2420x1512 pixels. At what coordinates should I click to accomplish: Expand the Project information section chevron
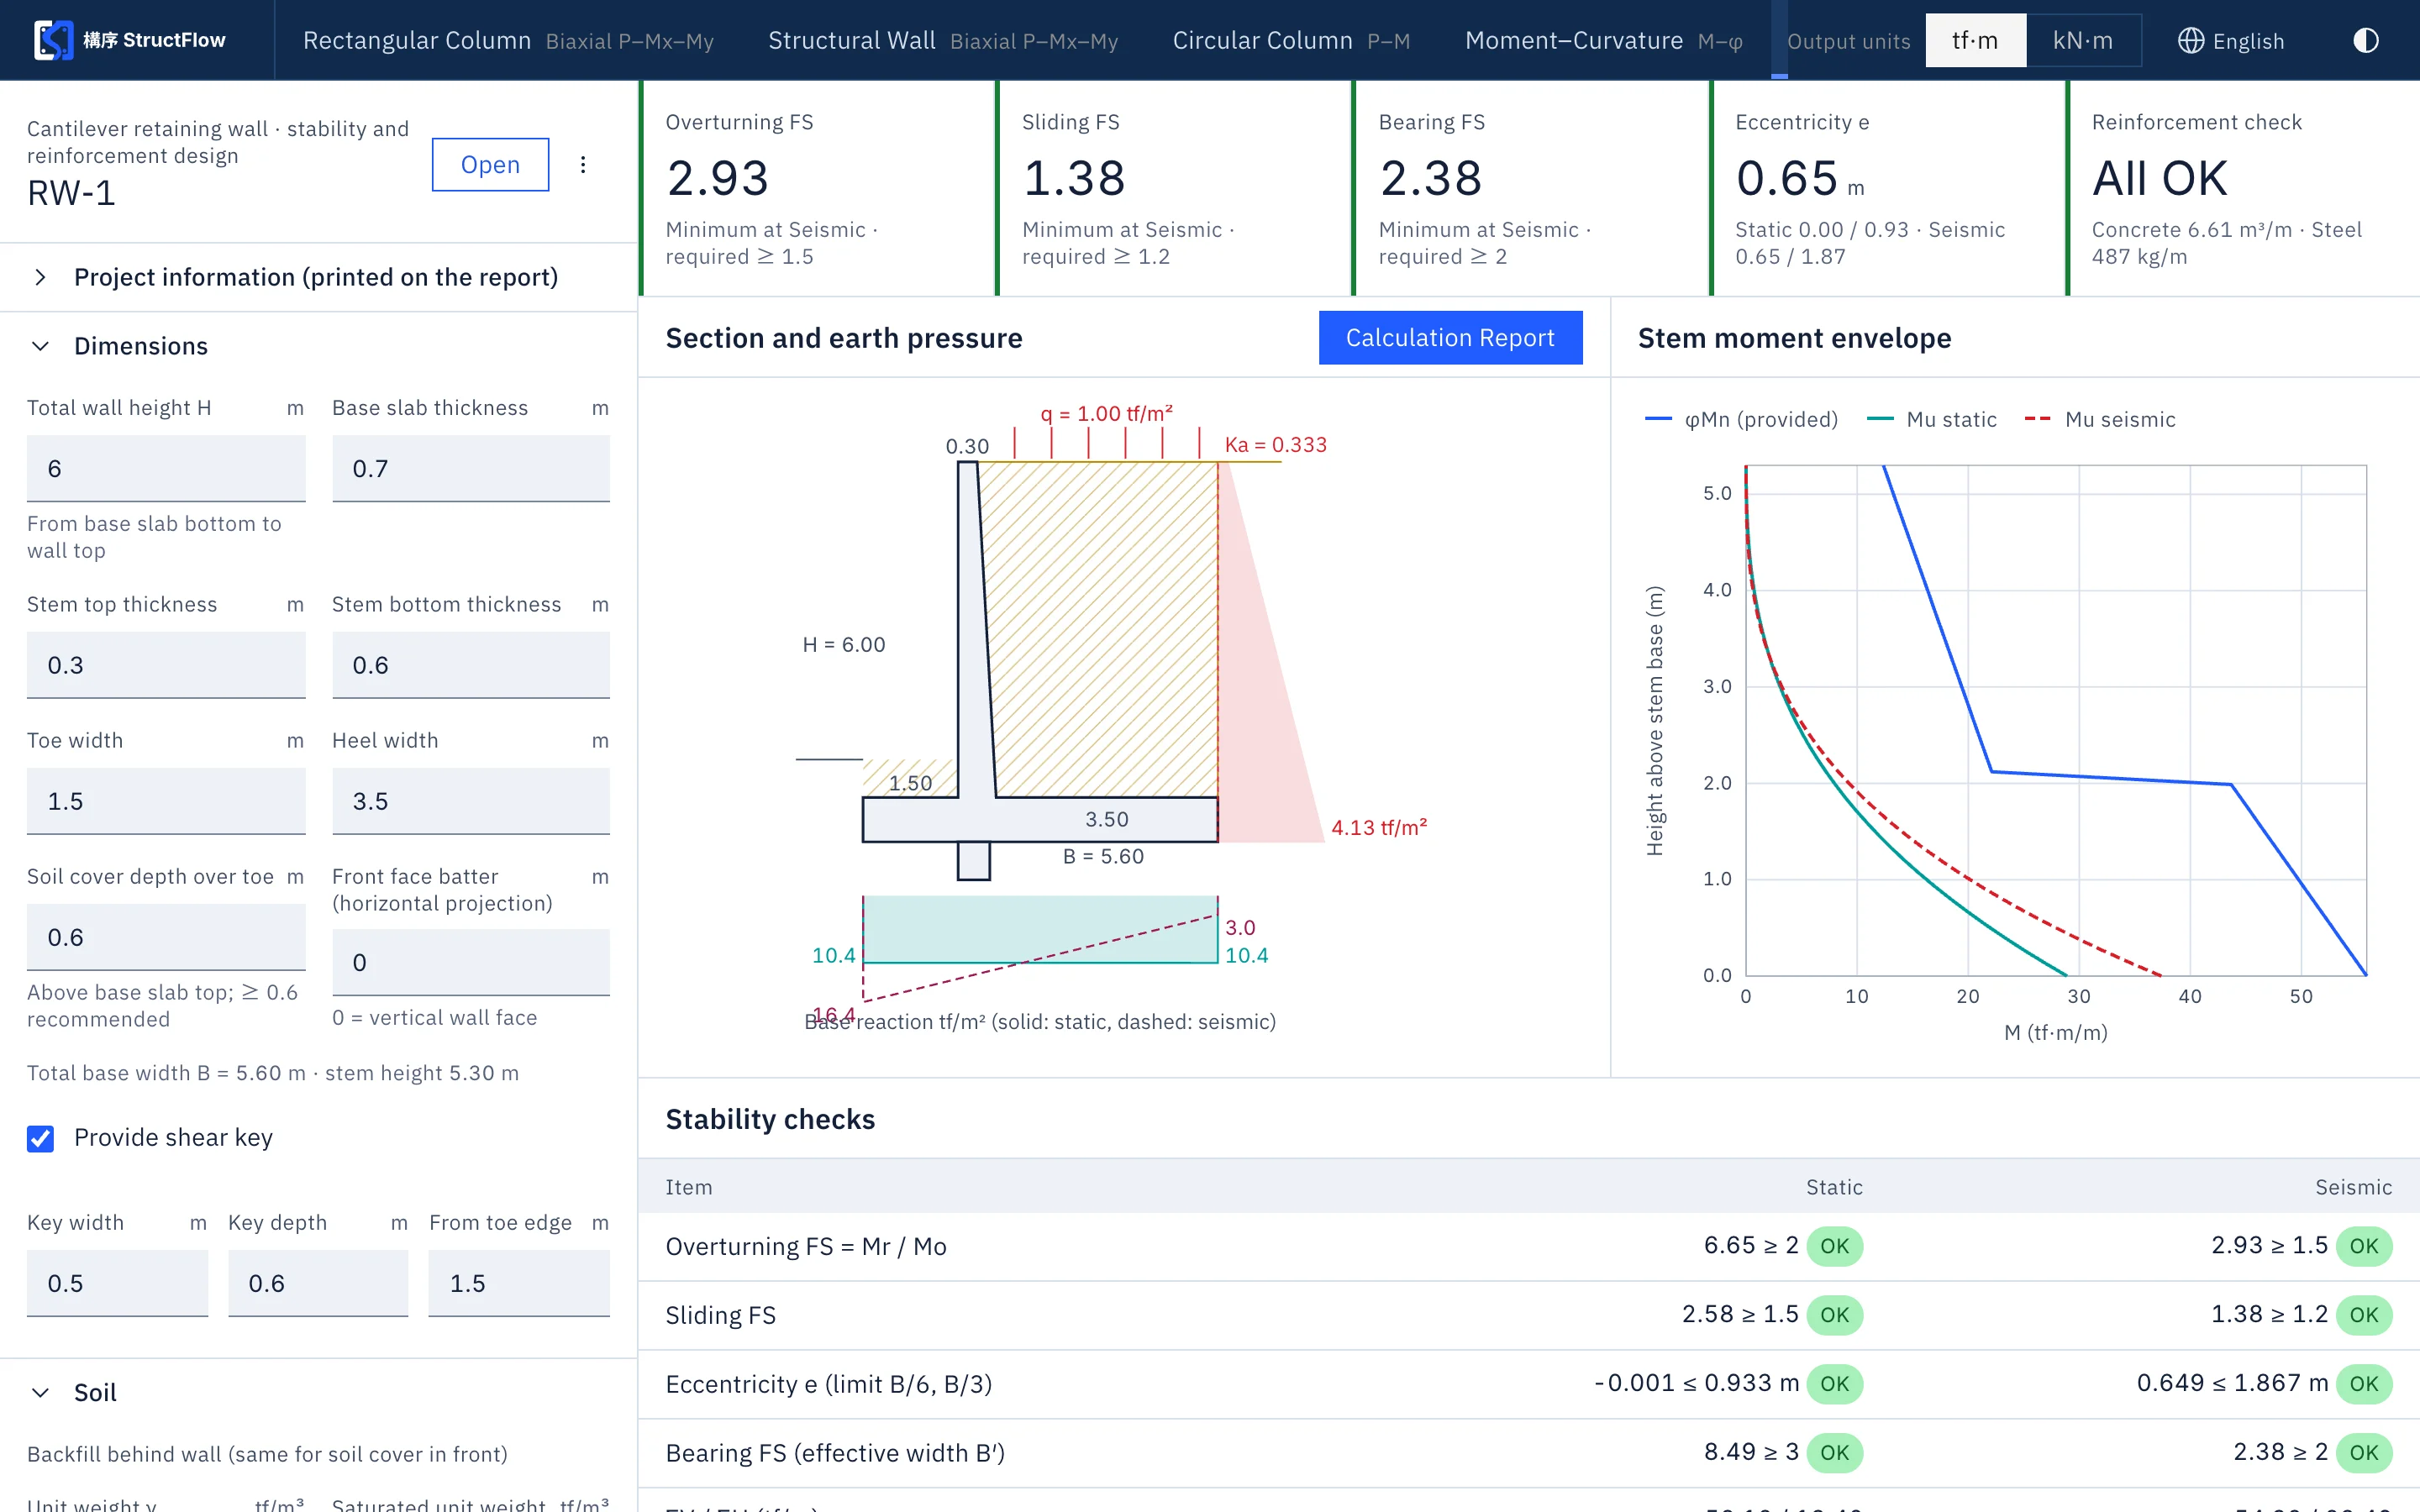coord(40,277)
